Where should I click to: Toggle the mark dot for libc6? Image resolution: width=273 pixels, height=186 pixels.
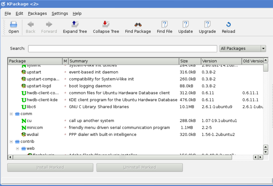click(65, 107)
